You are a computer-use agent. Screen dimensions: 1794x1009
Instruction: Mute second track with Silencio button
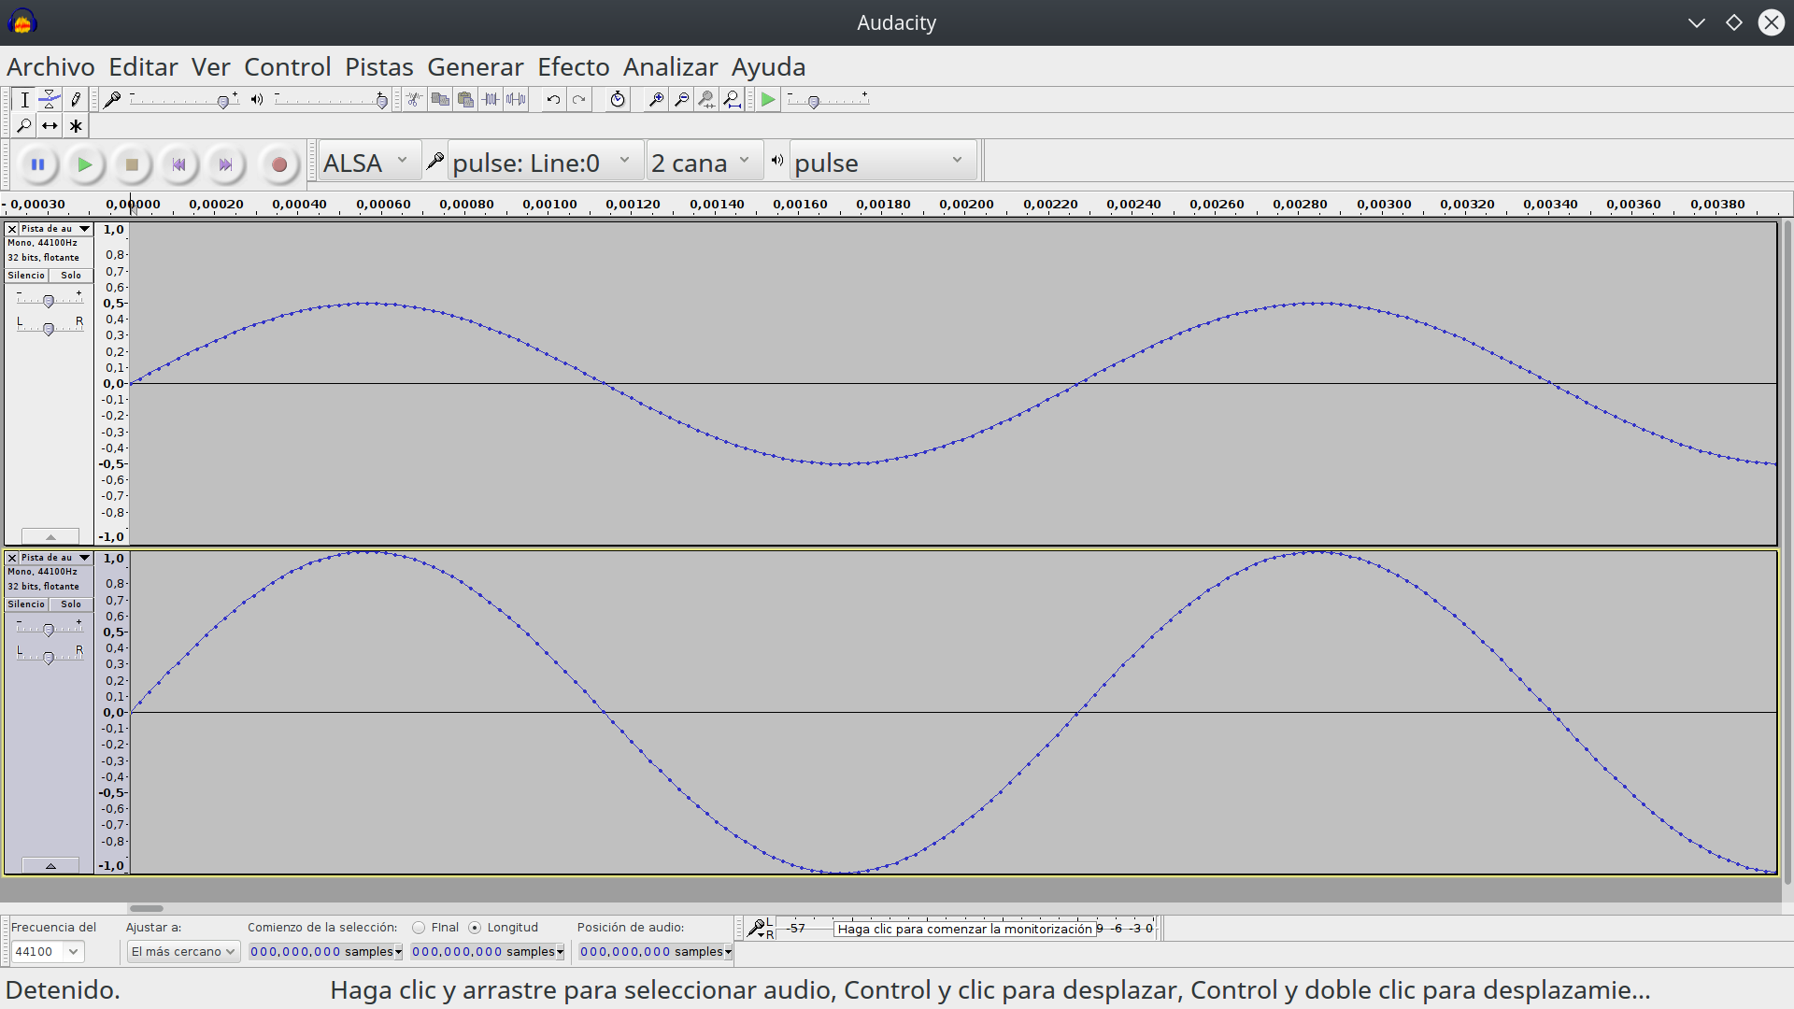click(26, 604)
